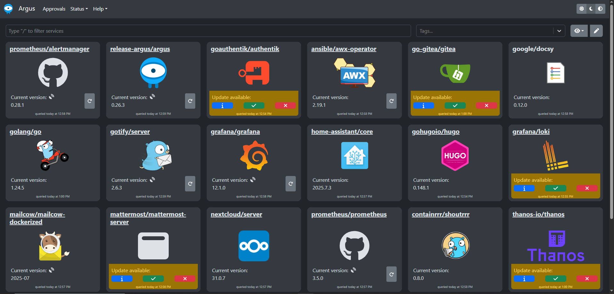Open the gohugoio/hugo link

(x=436, y=131)
